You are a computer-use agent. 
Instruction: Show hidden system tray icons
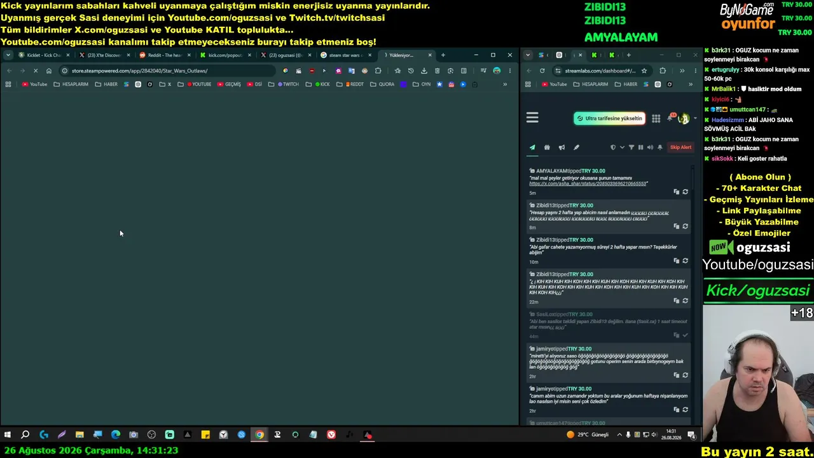point(620,435)
